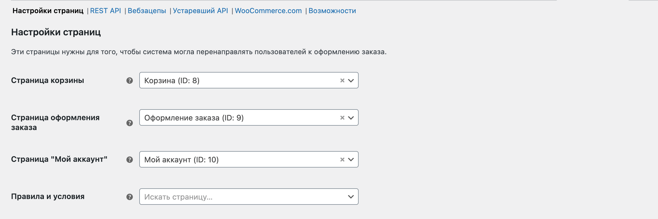Open the My account page dropdown arrow
Screen dimensions: 658x219
click(x=351, y=160)
